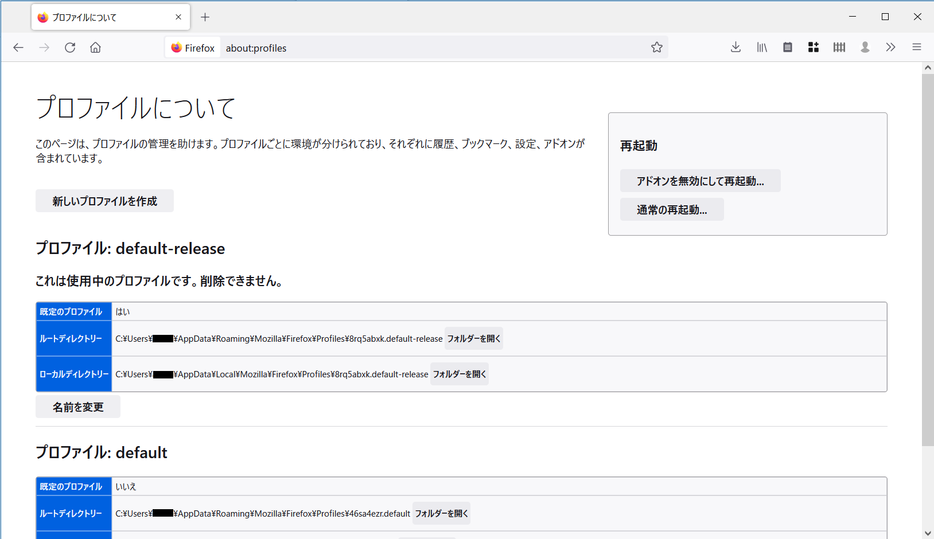Open the add-ons shortcut icon
The height and width of the screenshot is (539, 934).
(813, 47)
